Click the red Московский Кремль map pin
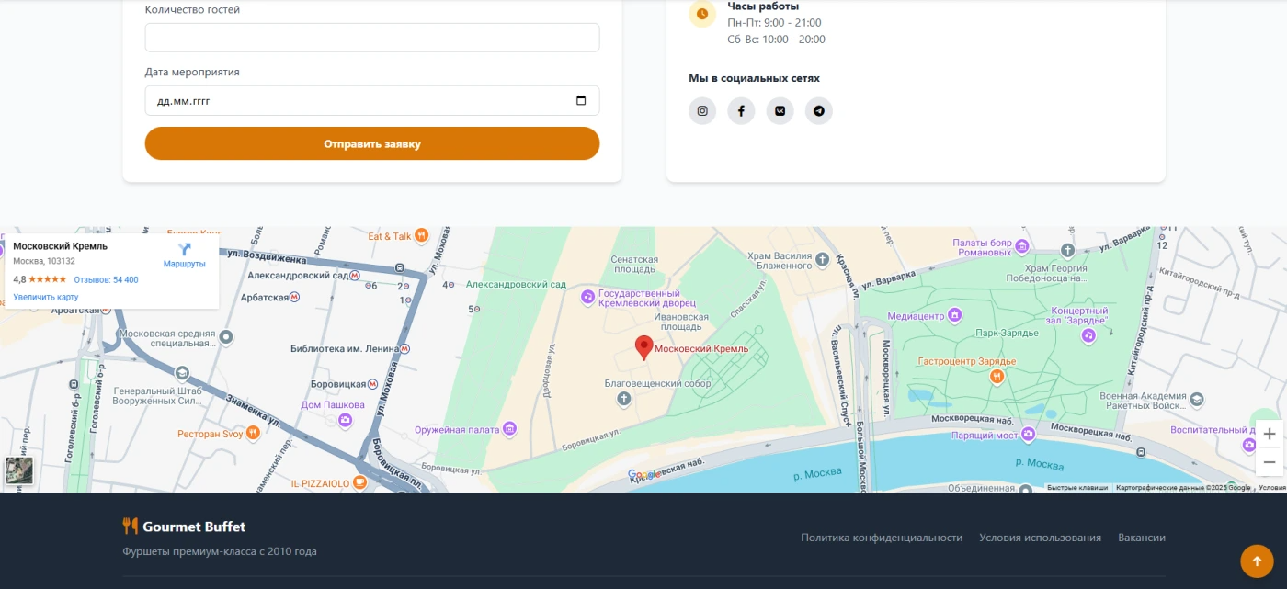The height and width of the screenshot is (589, 1287). click(x=644, y=347)
